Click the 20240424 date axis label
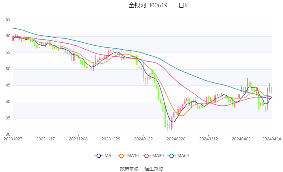The width and height of the screenshot is (283, 172). point(272,139)
